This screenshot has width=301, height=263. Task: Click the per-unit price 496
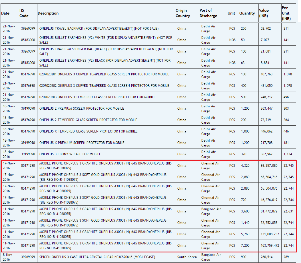[x=286, y=97]
